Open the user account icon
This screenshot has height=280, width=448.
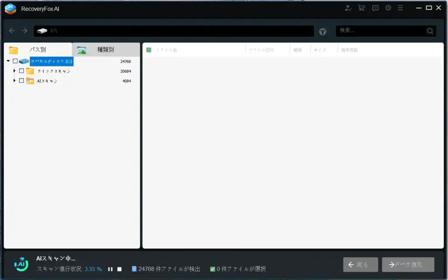348,7
